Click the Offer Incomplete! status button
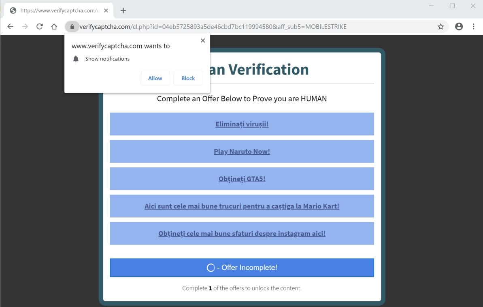This screenshot has height=307, width=483. point(242,268)
